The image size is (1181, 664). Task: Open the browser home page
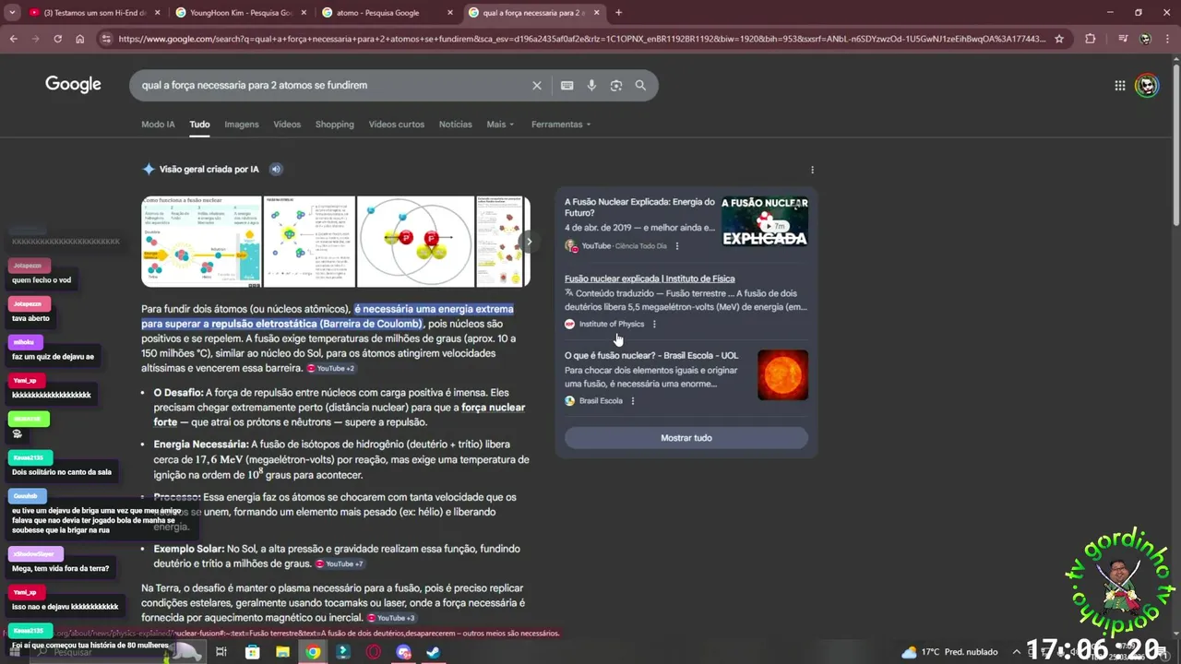coord(79,39)
